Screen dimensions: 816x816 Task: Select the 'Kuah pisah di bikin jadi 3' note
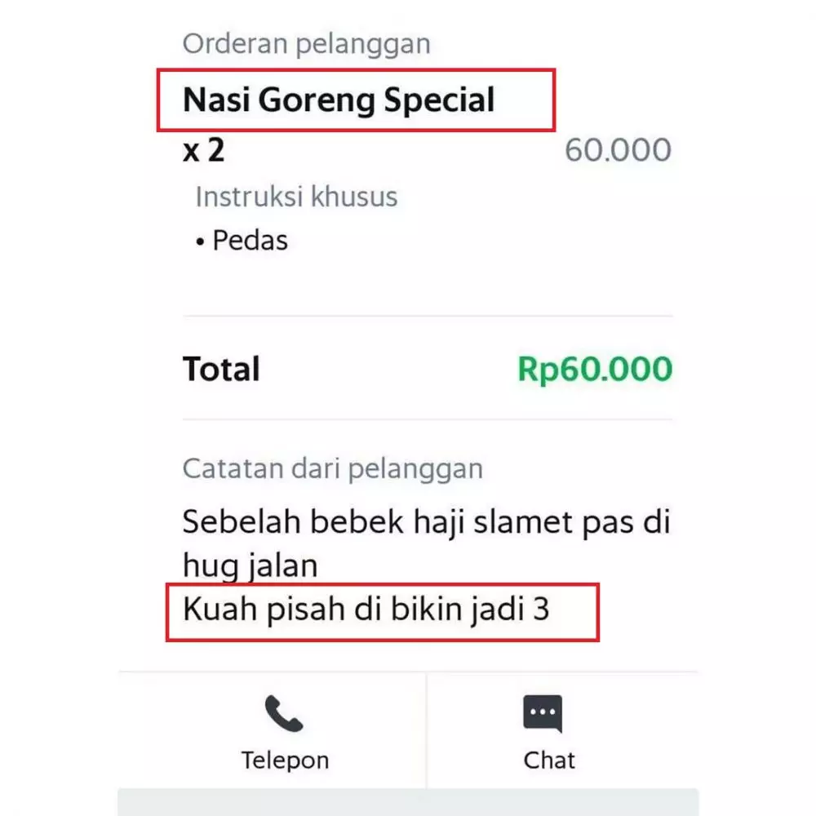tap(367, 608)
